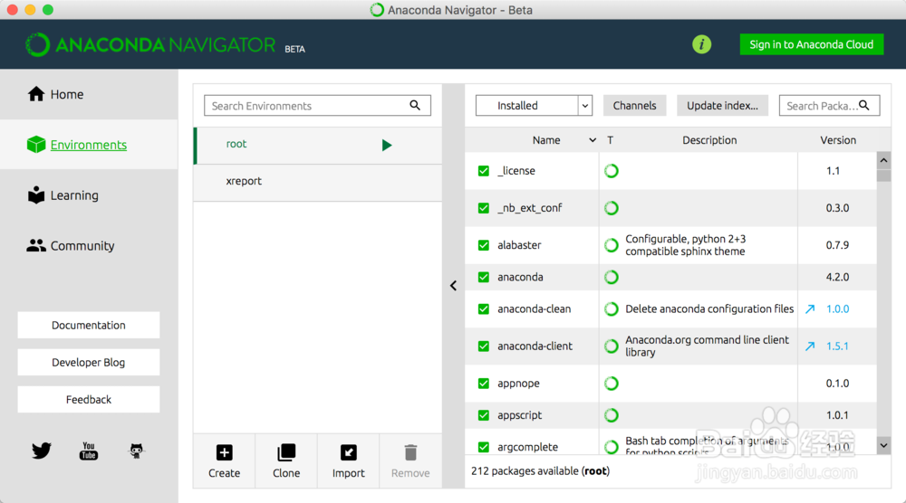Viewport: 906px width, 503px height.
Task: Uncheck the anaconda-client package checkbox
Action: pyautogui.click(x=484, y=346)
